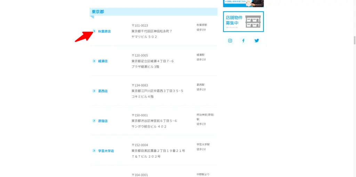The width and height of the screenshot is (356, 177).
Task: Select postal code 〒120-0005
Action: click(x=140, y=55)
